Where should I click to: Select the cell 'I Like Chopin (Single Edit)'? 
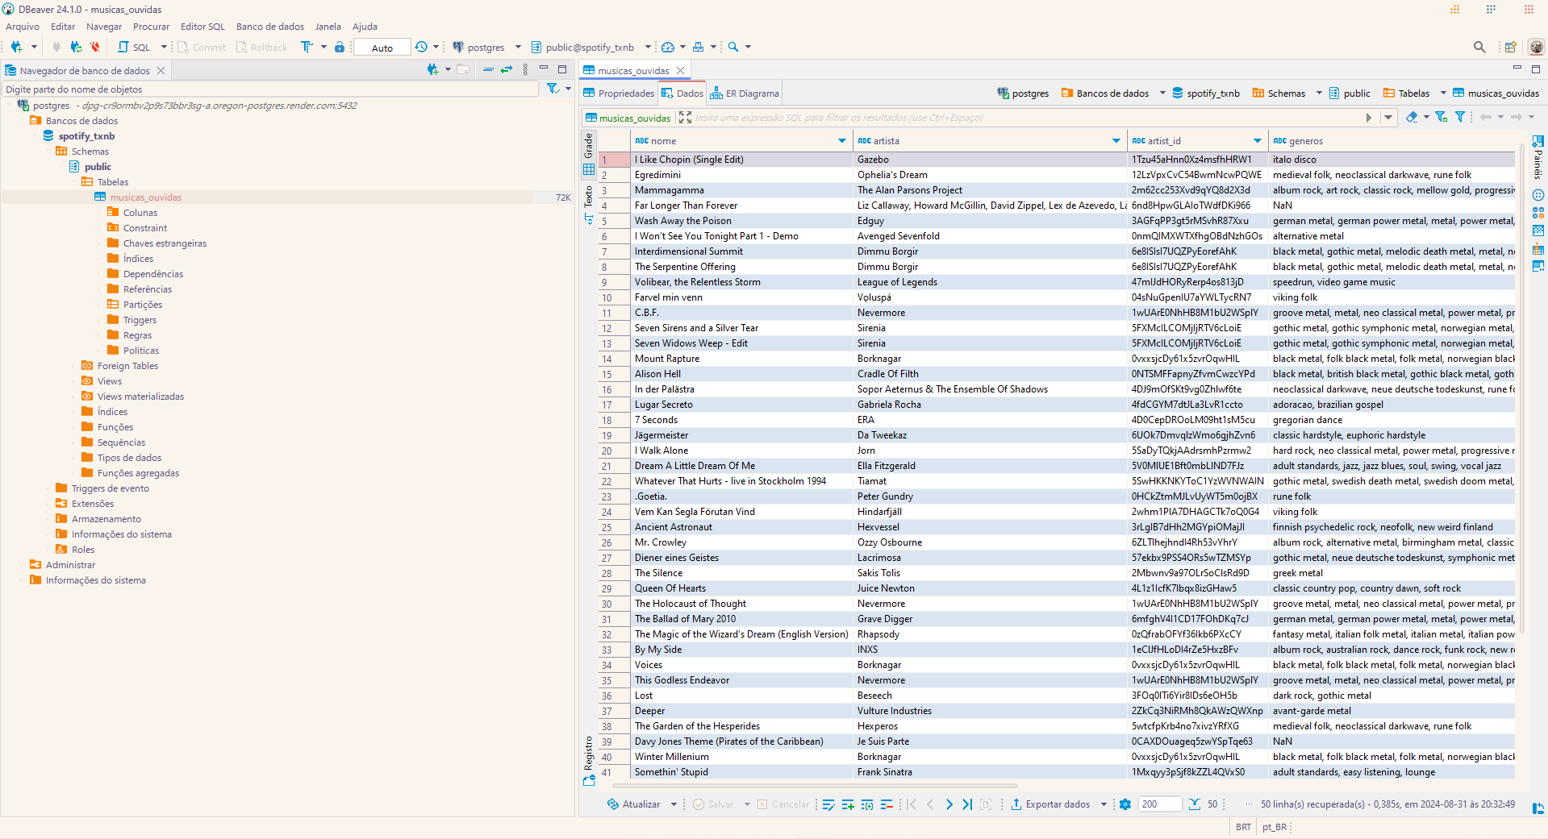(x=741, y=160)
